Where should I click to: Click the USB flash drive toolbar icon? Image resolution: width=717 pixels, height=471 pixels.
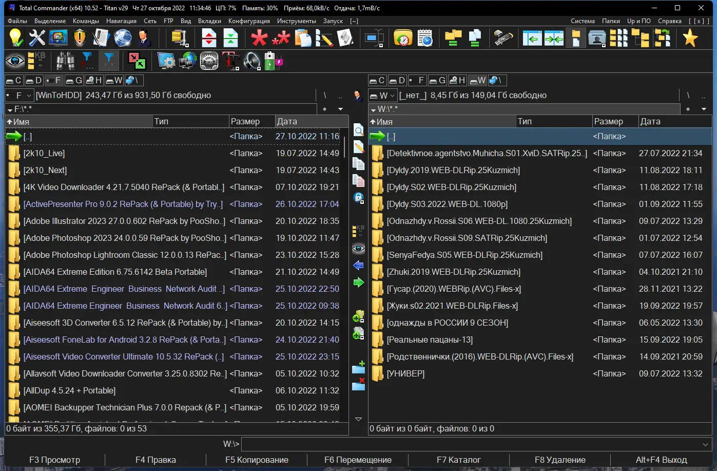(x=503, y=39)
